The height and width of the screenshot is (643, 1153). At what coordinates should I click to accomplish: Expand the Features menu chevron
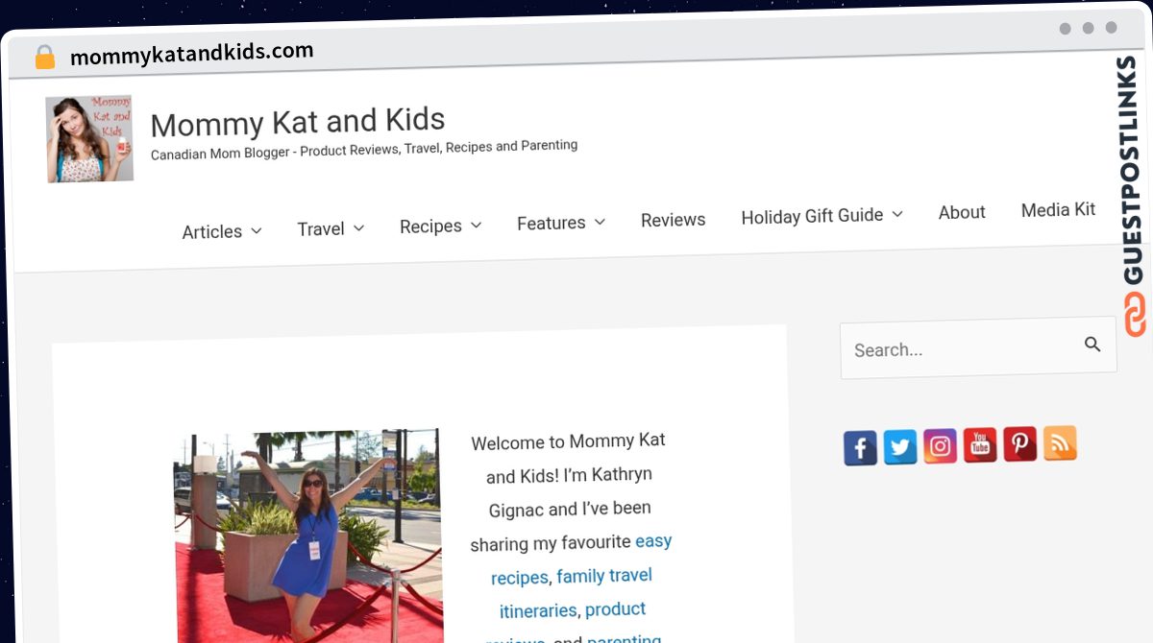tap(600, 222)
